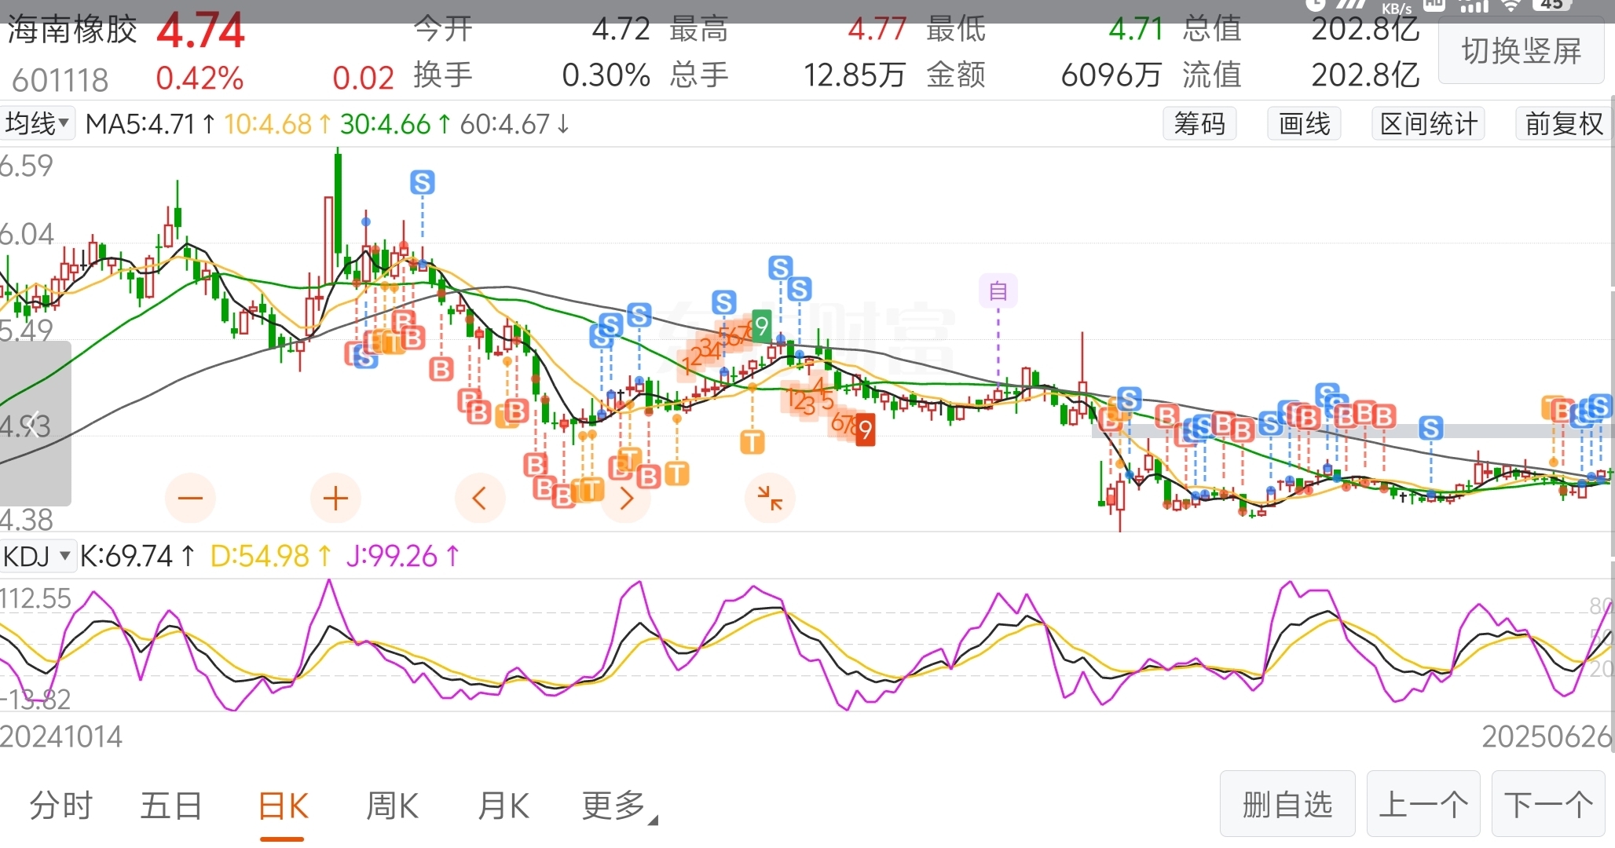
Task: Tap the 60:4.67 moving average value
Action: tap(515, 124)
